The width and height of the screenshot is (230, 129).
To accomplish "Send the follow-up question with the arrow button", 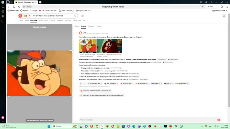I will coord(218,120).
